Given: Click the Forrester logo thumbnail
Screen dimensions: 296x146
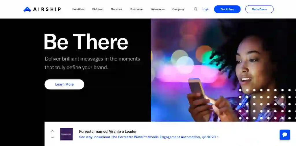Looking at the screenshot, I should click(x=66, y=134).
